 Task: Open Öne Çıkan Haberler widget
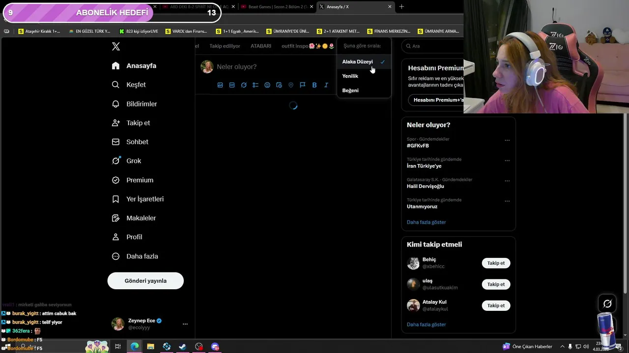(527, 347)
